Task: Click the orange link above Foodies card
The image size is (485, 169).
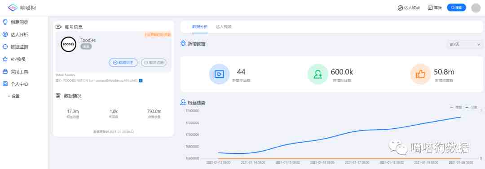Action: 157,35
